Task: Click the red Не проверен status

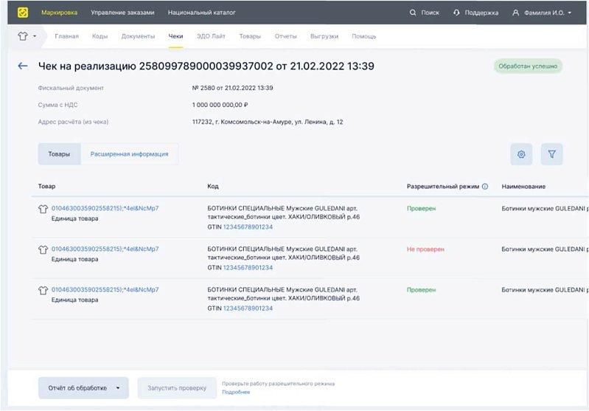Action: [425, 249]
